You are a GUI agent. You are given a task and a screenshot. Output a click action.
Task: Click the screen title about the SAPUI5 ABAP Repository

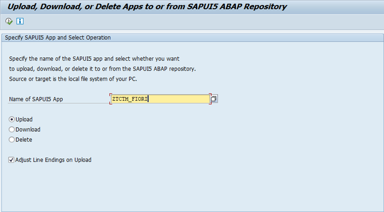pyautogui.click(x=147, y=7)
